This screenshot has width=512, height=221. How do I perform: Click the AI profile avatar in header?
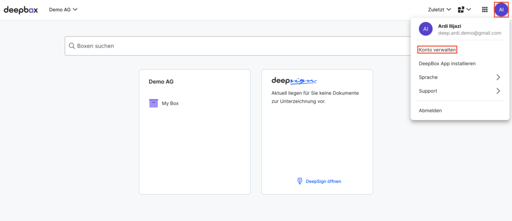(501, 9)
